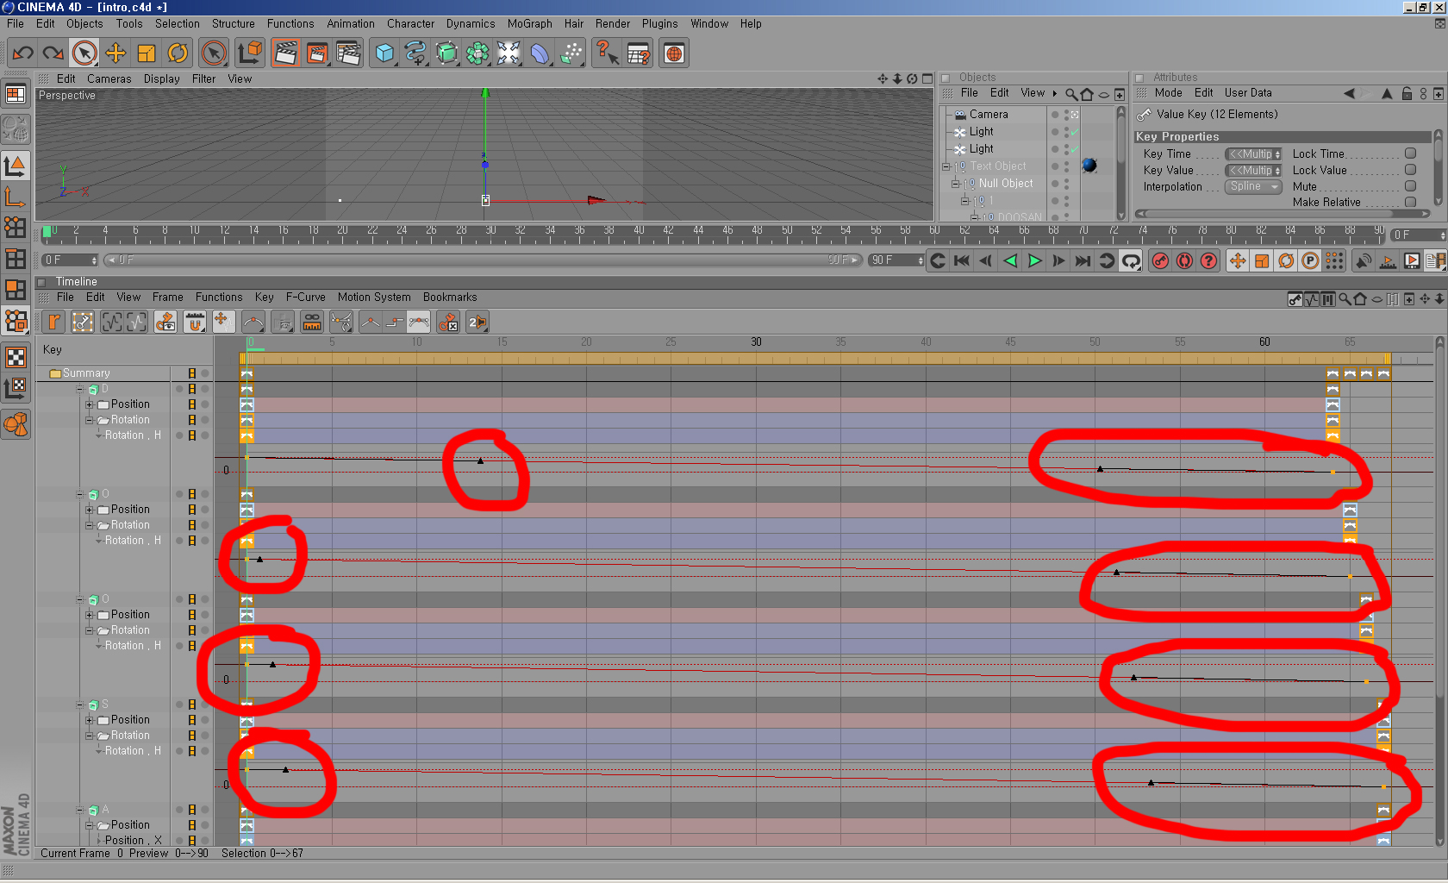1448x883 pixels.
Task: Open the timeline F-Curve menu
Action: point(306,297)
